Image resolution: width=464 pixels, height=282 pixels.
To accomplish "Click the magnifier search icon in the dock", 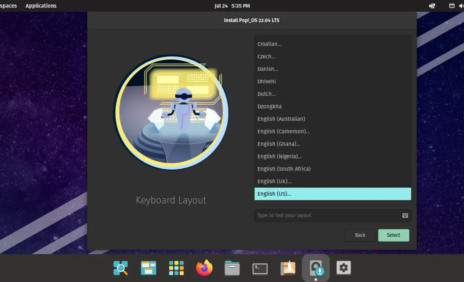I will [120, 268].
